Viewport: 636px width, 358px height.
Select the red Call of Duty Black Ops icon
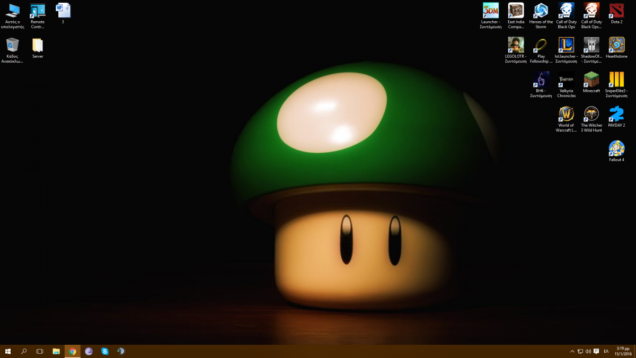tap(591, 16)
